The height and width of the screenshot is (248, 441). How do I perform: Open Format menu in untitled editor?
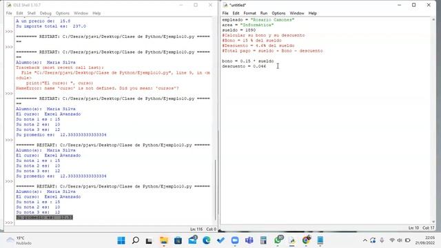[x=249, y=13]
